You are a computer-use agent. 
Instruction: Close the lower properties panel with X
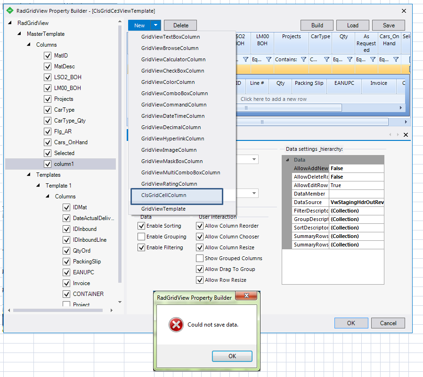pyautogui.click(x=406, y=135)
